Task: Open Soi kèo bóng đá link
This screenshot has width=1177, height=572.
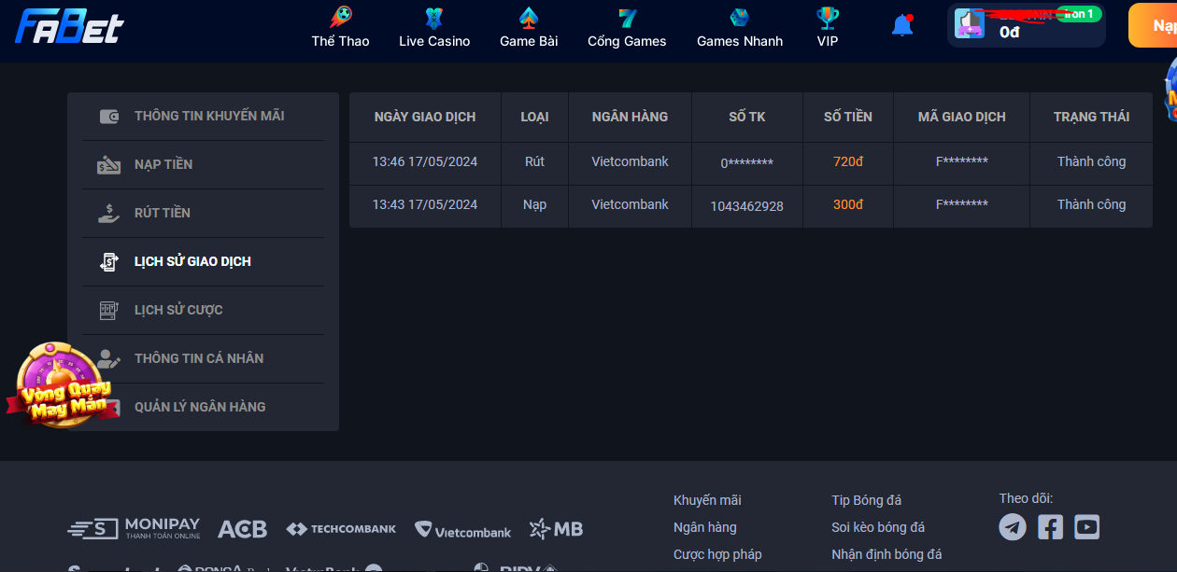Action: [x=878, y=528]
